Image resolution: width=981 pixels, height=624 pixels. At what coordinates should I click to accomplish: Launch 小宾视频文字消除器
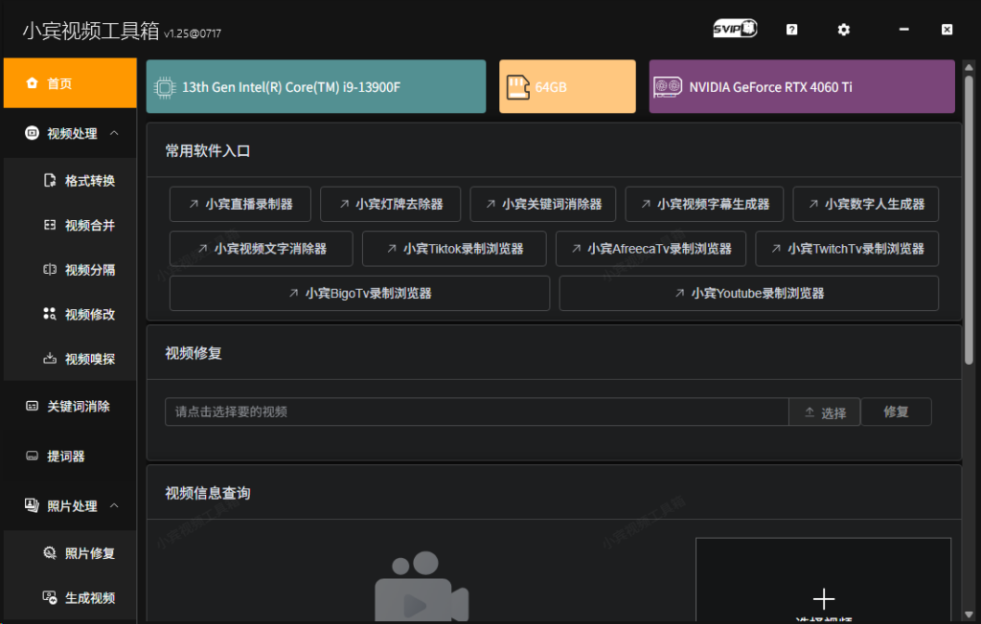point(262,248)
